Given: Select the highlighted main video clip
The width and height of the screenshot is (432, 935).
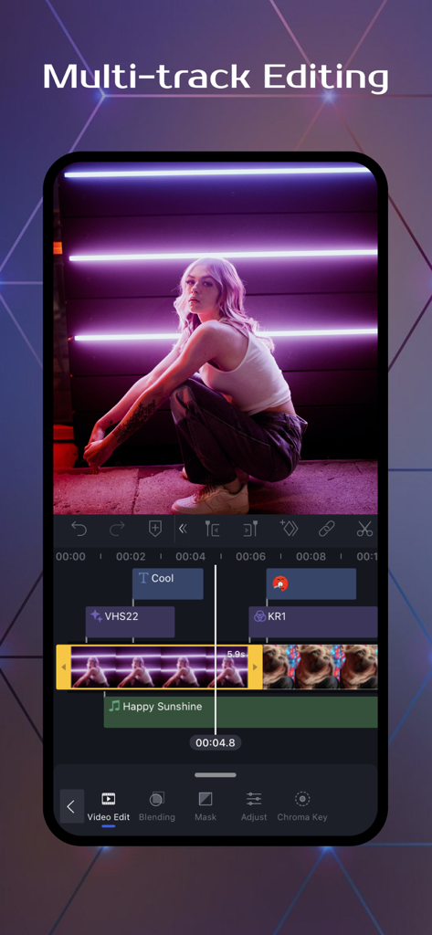Looking at the screenshot, I should (159, 667).
